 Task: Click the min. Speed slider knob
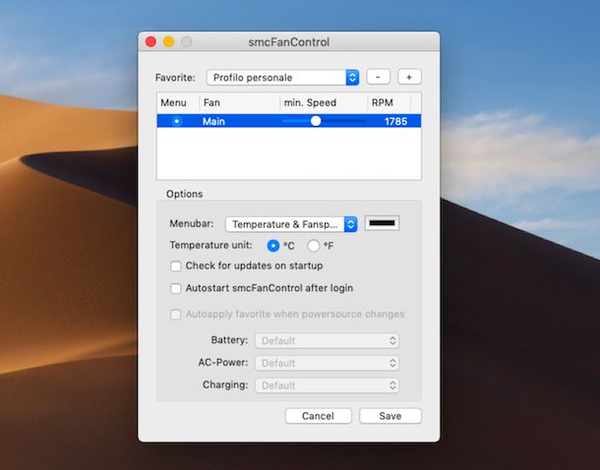pyautogui.click(x=316, y=121)
